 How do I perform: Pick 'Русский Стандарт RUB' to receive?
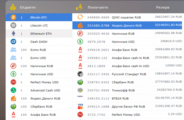click(x=127, y=74)
